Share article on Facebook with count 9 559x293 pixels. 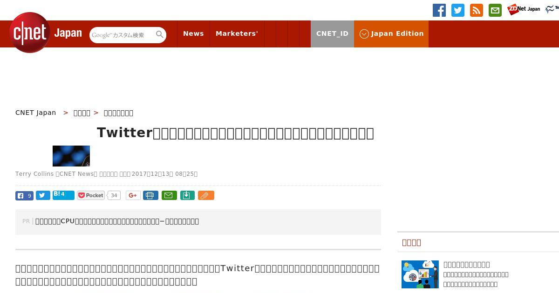pyautogui.click(x=24, y=196)
